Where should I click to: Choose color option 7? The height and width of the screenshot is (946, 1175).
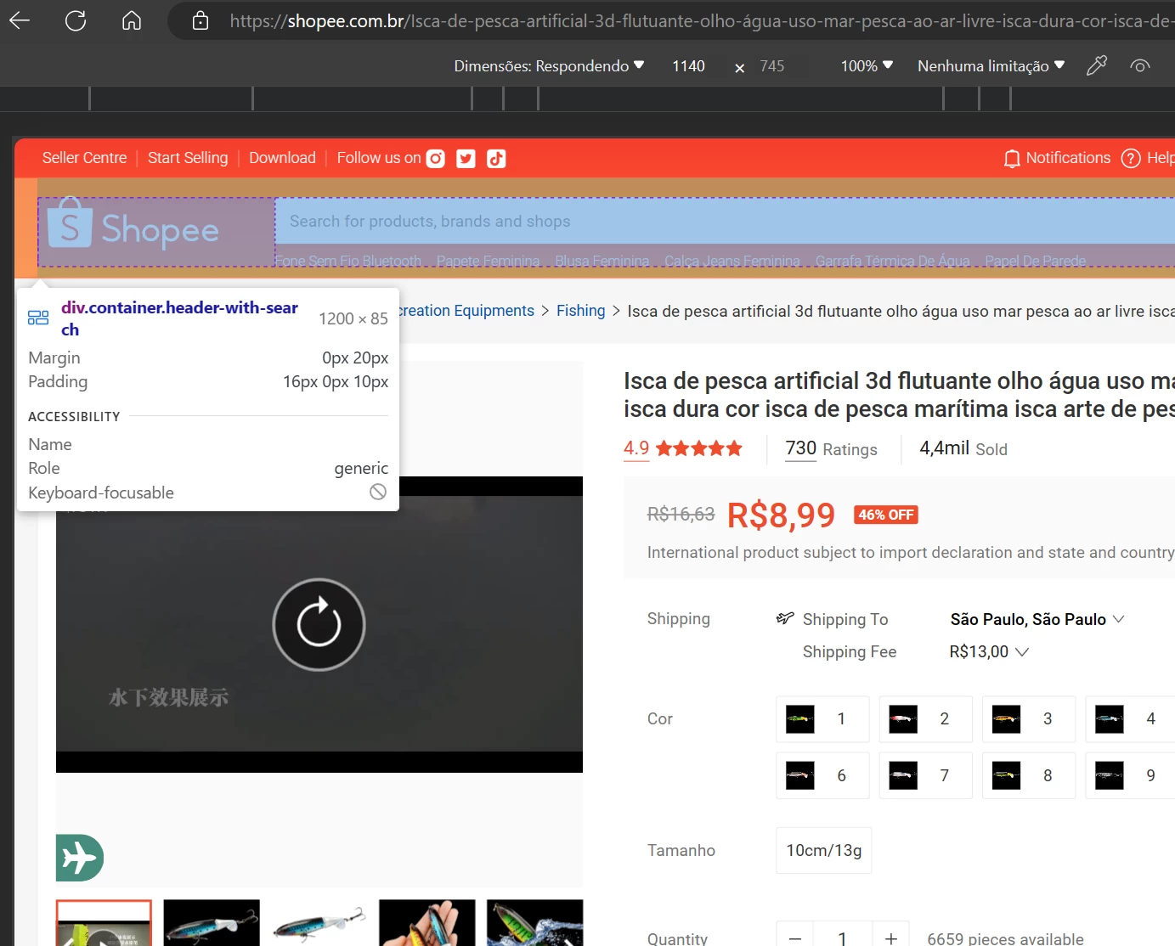coord(925,775)
